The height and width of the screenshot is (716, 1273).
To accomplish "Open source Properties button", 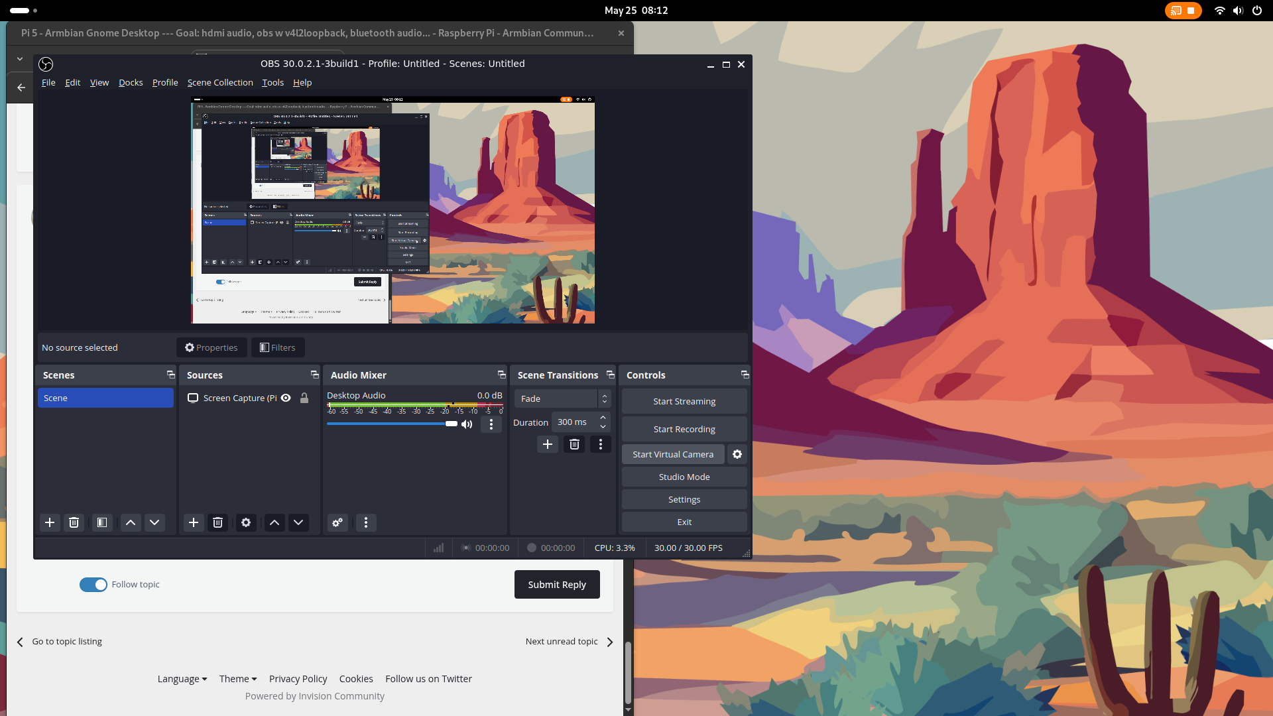I will coord(212,347).
